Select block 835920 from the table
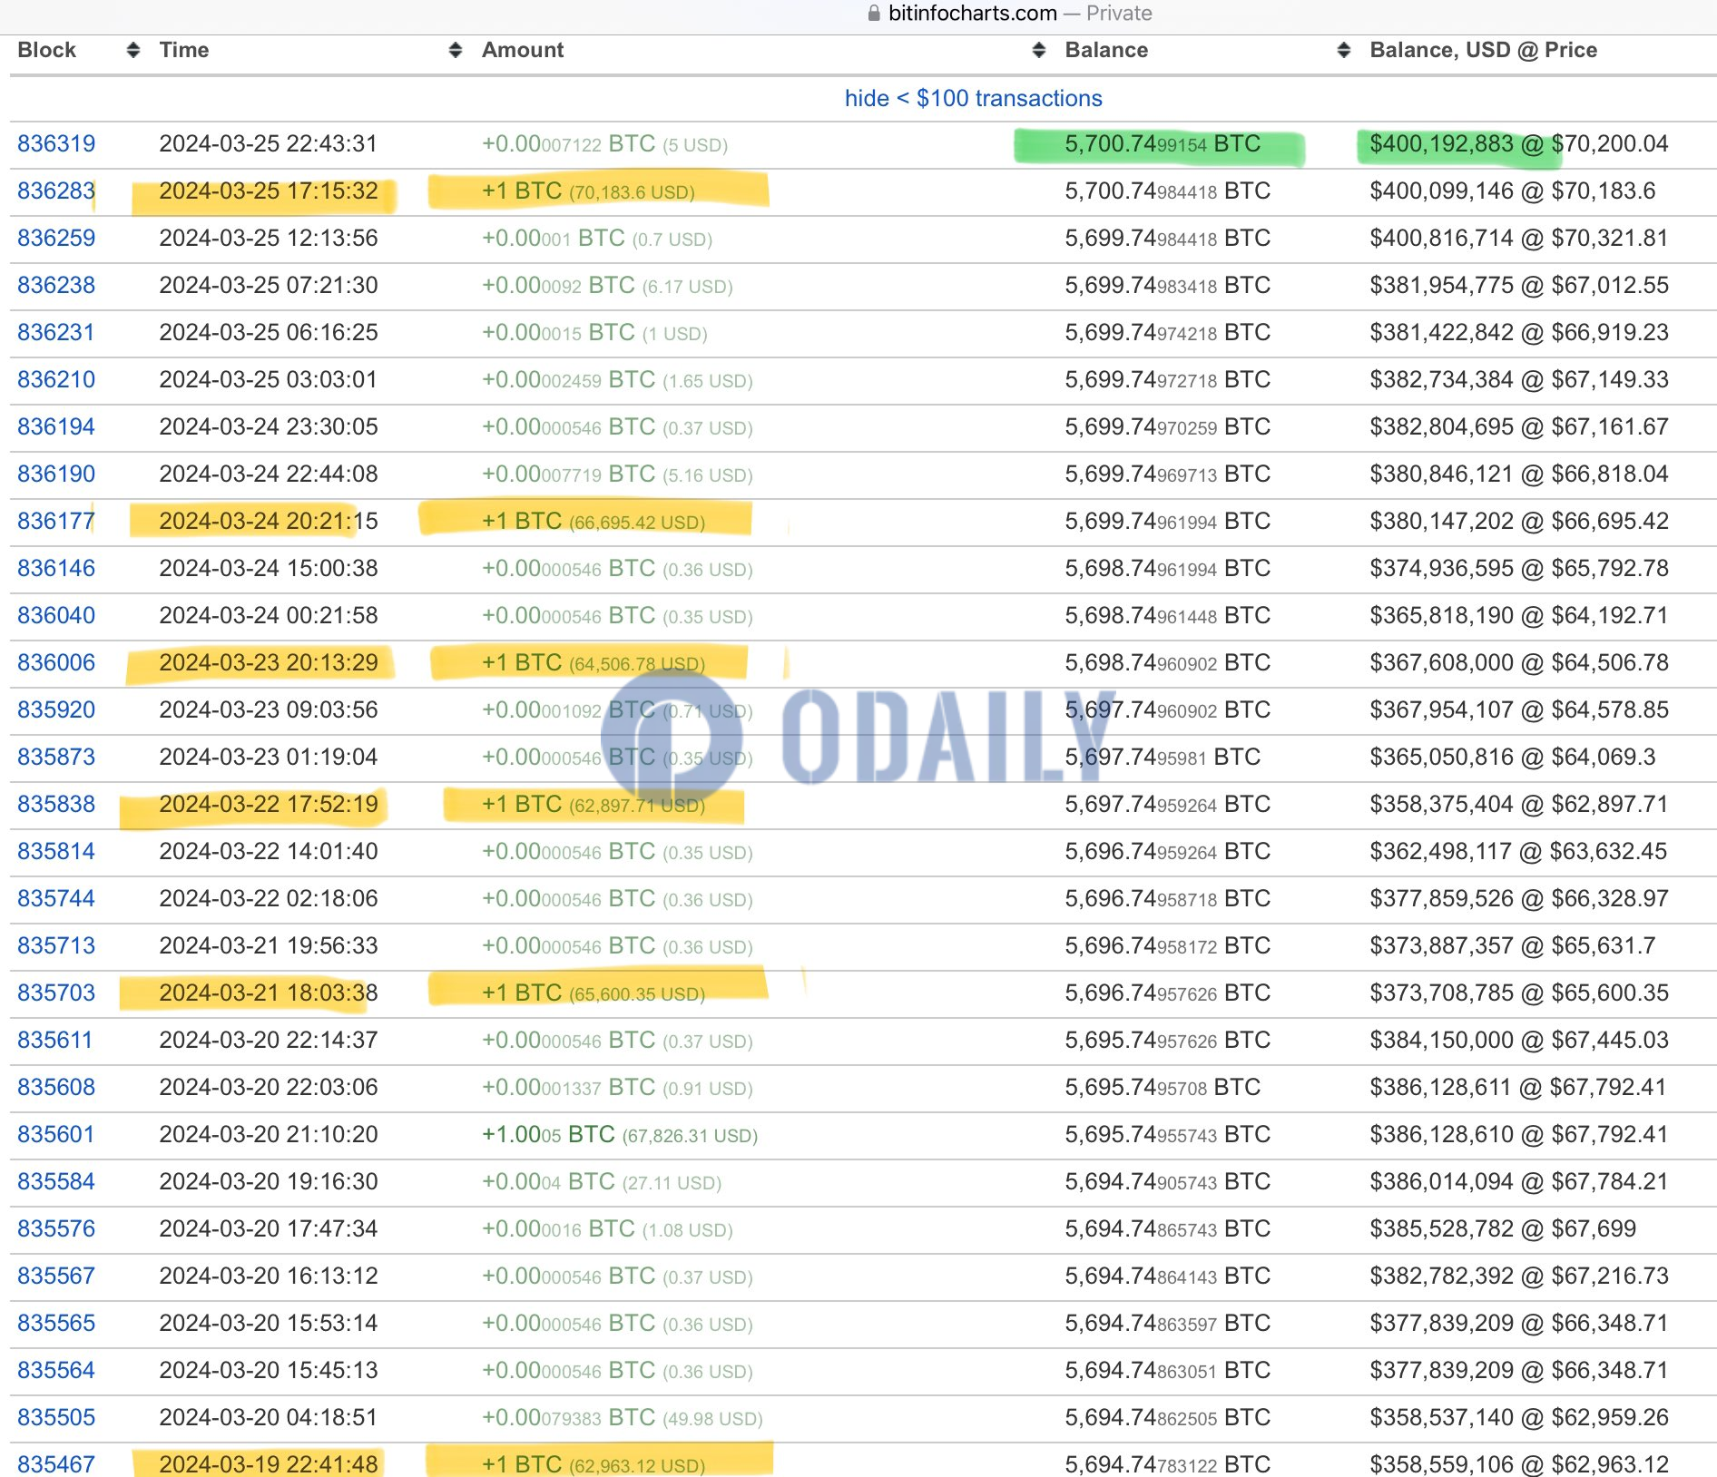The image size is (1717, 1477). point(56,709)
